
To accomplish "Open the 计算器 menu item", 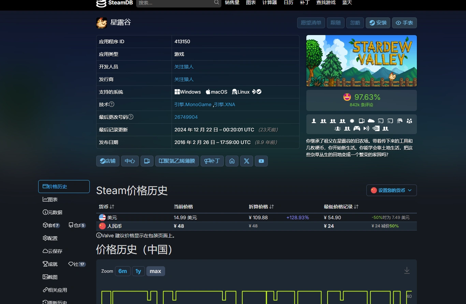I will (269, 2).
